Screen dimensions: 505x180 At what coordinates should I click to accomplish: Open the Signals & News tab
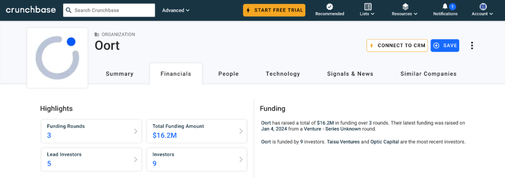350,74
